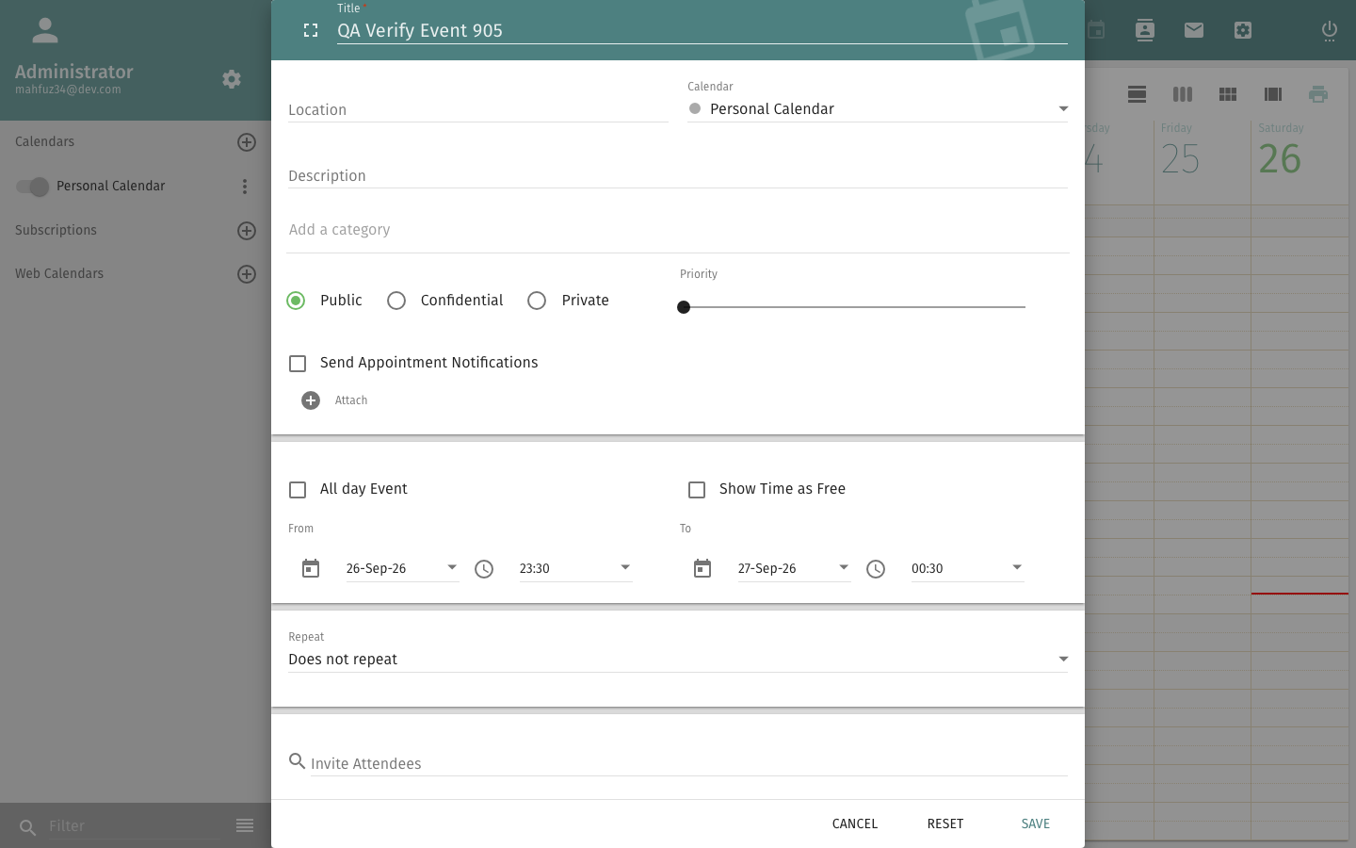Select Private classification

pyautogui.click(x=537, y=301)
